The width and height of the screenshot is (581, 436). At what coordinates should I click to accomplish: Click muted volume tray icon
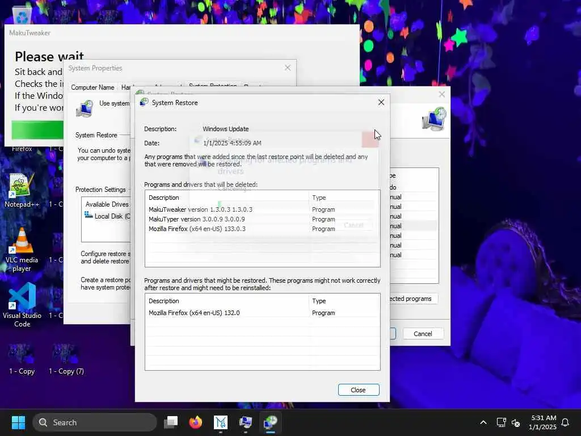tap(515, 422)
